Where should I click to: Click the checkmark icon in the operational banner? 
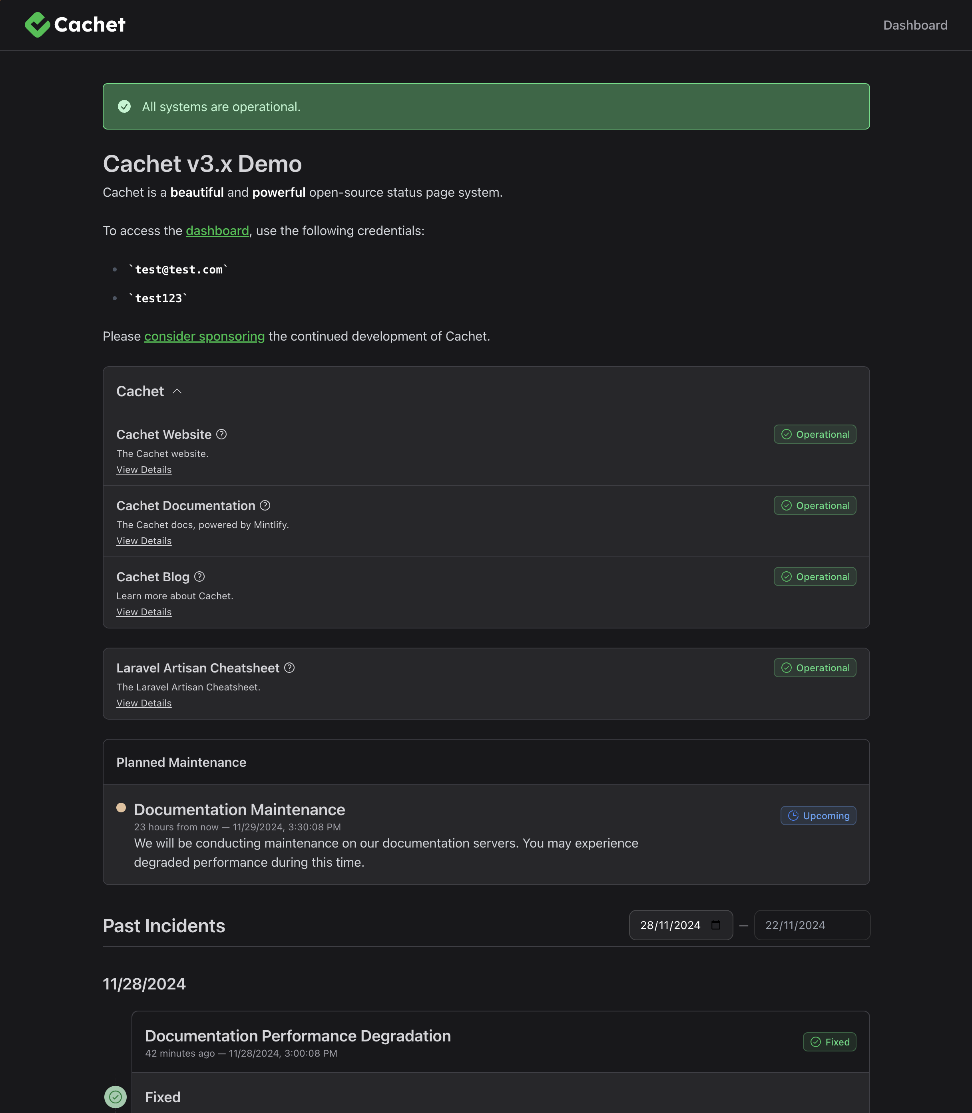tap(125, 106)
